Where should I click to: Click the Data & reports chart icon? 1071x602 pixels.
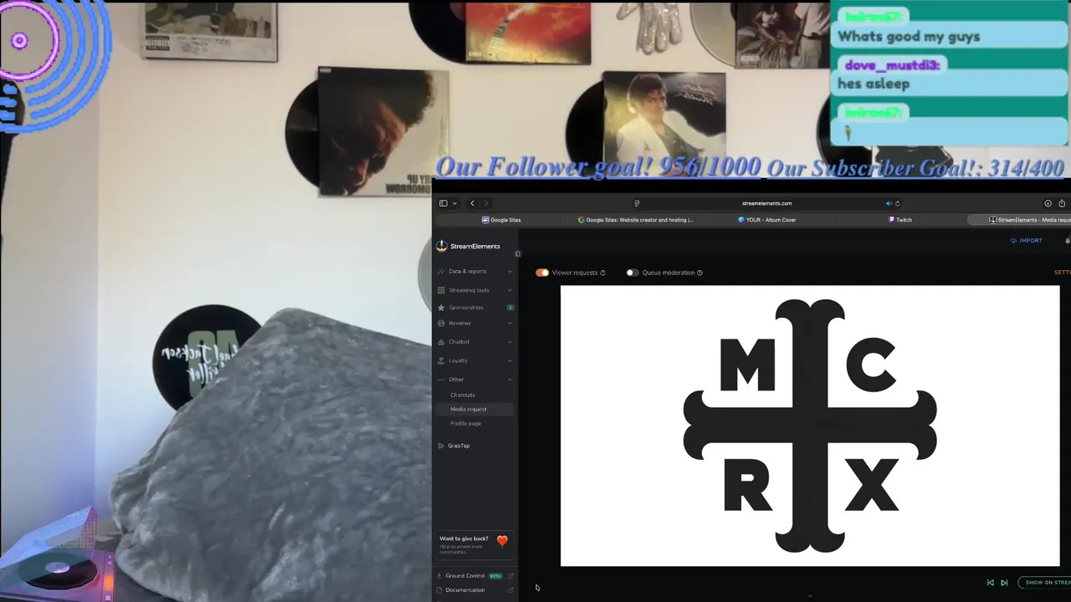(441, 271)
